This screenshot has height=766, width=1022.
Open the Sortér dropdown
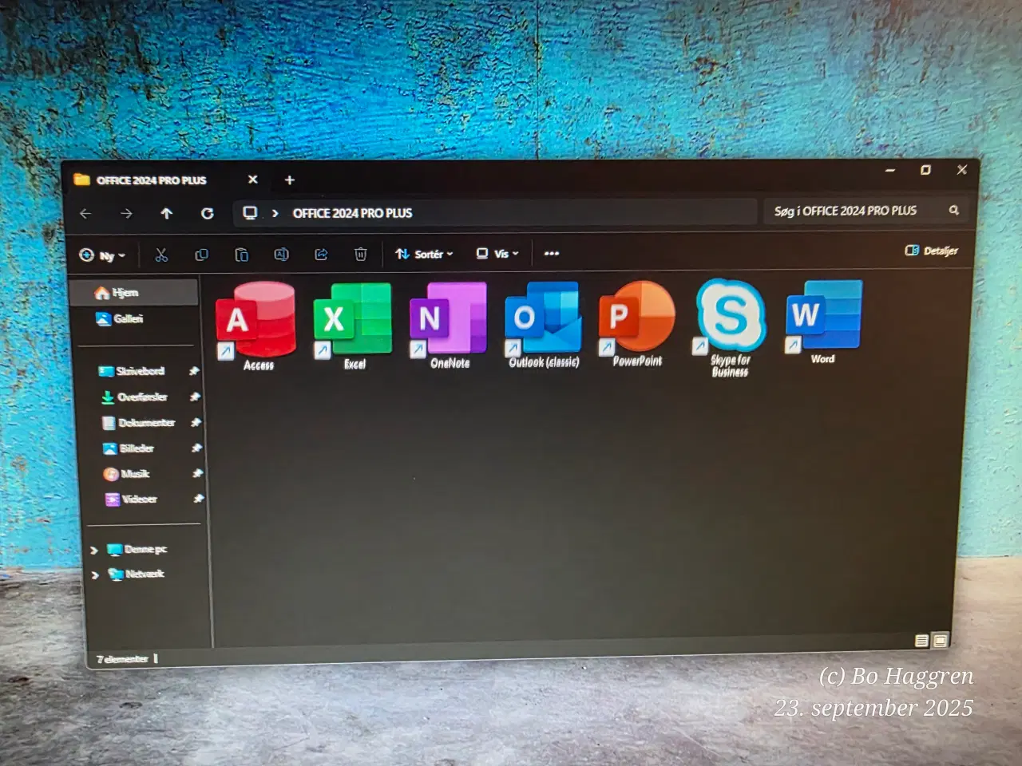tap(424, 254)
